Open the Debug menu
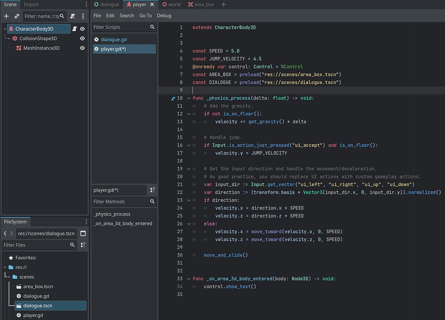 coord(164,16)
